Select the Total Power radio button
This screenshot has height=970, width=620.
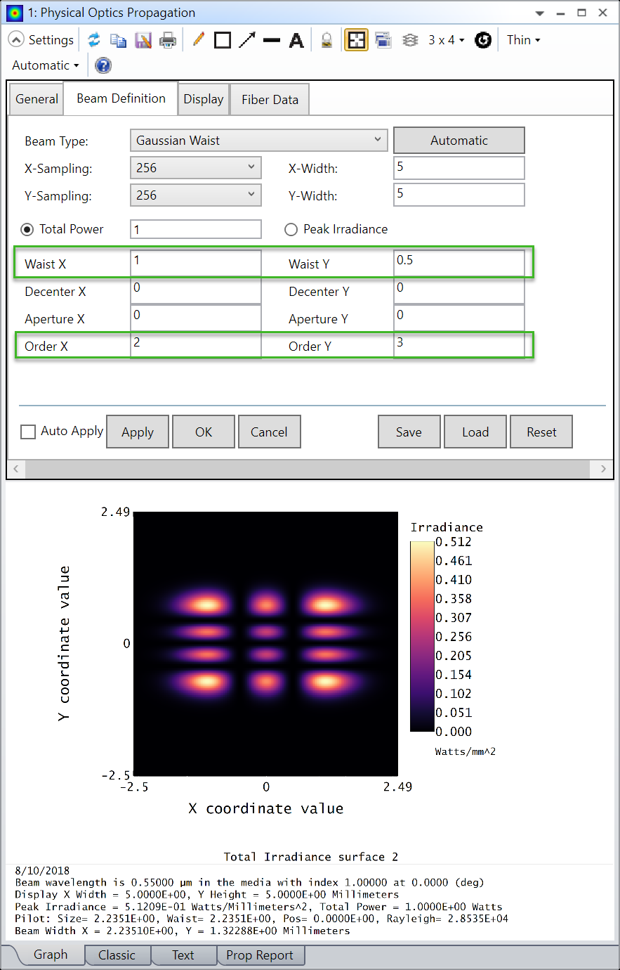coord(27,230)
